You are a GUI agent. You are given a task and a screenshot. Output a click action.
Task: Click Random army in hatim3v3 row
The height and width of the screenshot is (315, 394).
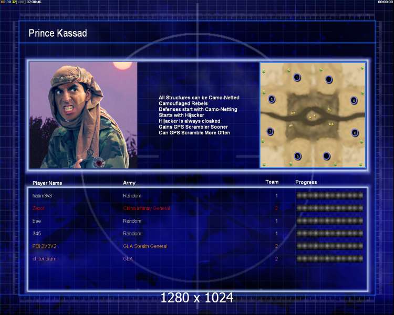tap(132, 195)
